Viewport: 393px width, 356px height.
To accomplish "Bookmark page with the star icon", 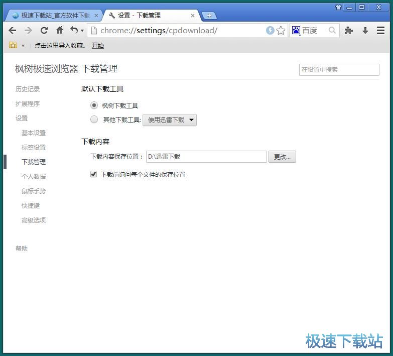I will click(x=281, y=31).
